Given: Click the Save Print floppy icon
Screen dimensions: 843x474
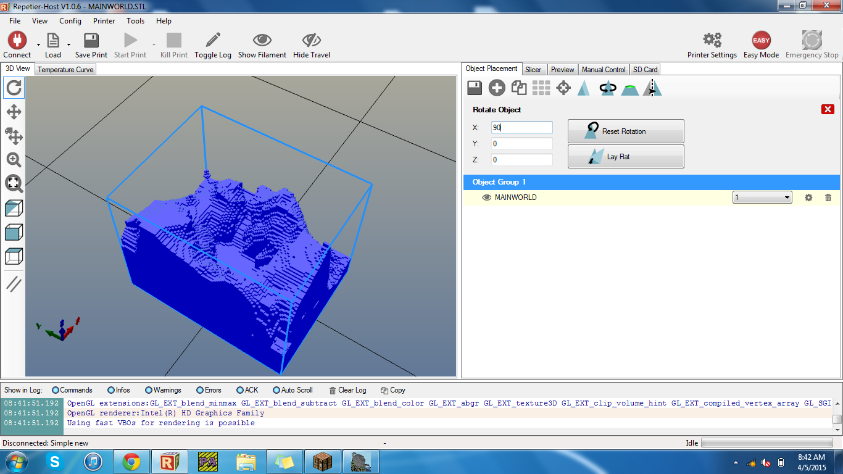Looking at the screenshot, I should [x=91, y=41].
